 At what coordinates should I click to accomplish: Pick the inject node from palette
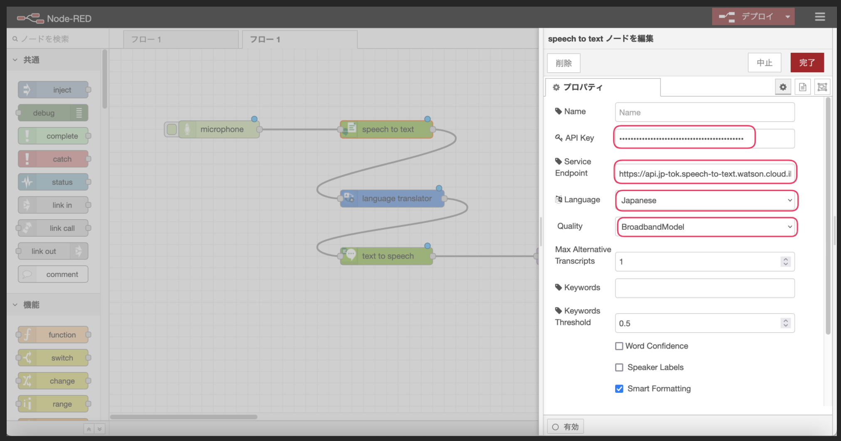[x=53, y=90]
